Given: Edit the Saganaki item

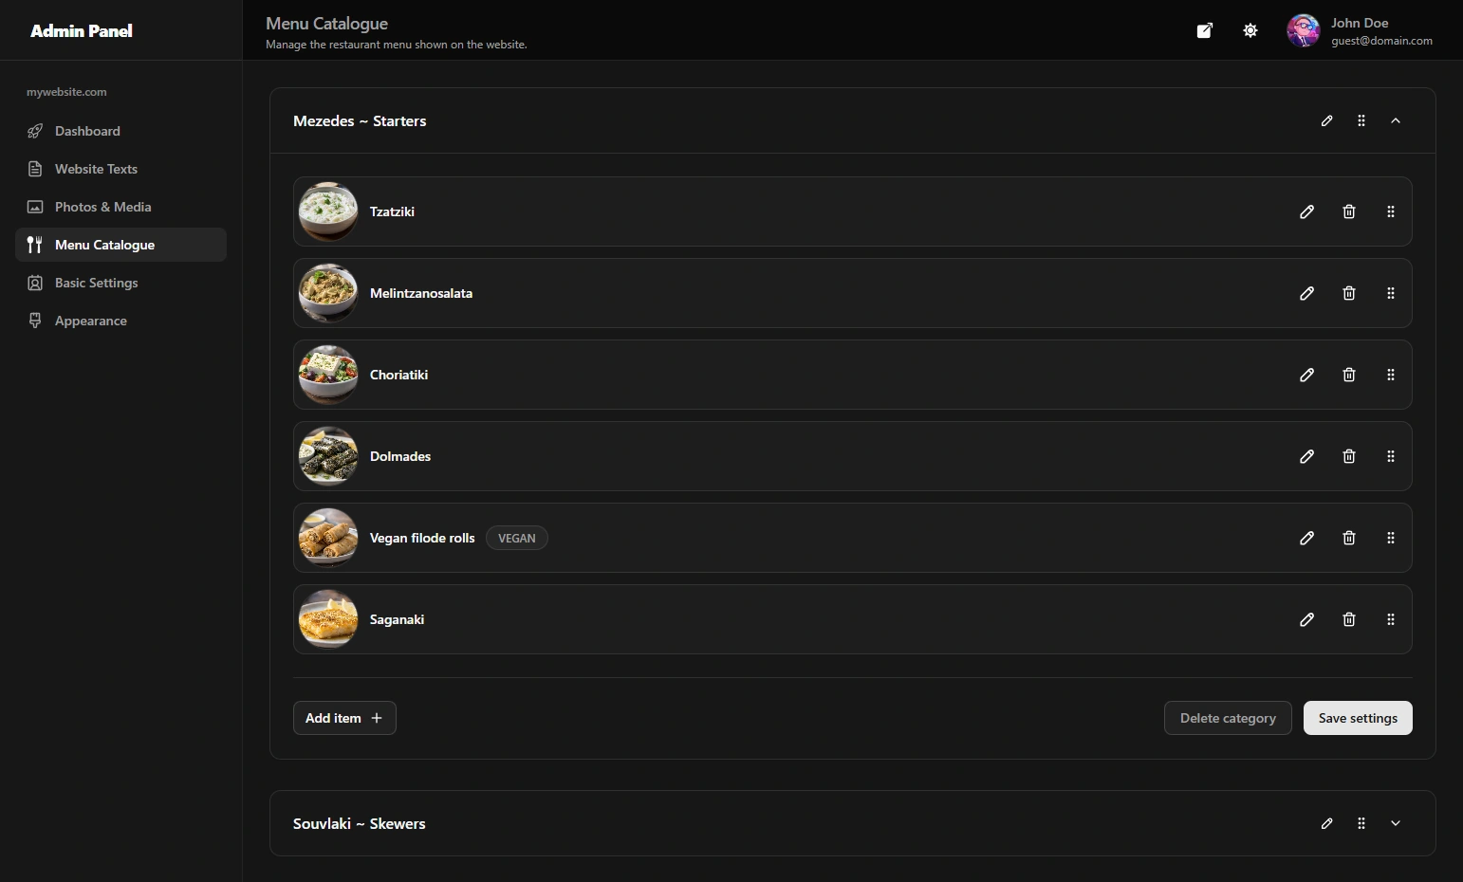Looking at the screenshot, I should [1306, 619].
